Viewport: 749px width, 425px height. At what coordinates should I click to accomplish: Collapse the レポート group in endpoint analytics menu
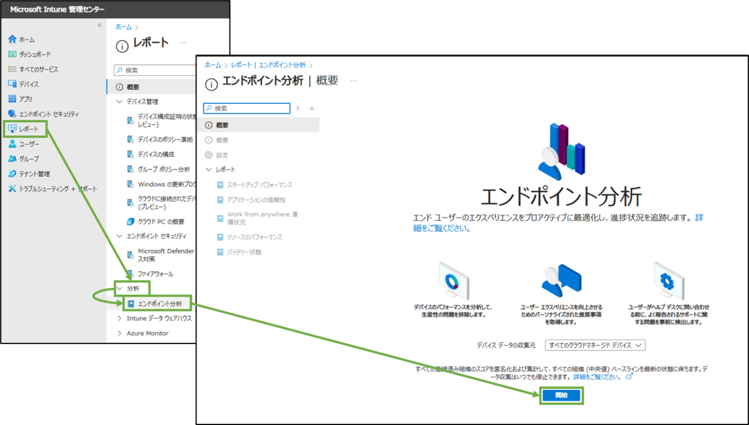[208, 170]
